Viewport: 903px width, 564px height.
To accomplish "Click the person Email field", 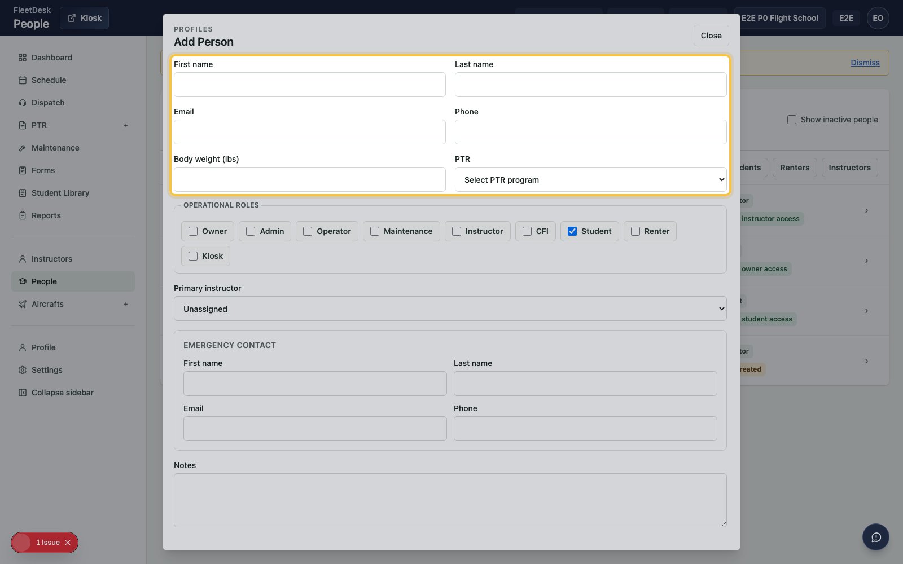I will (x=309, y=132).
